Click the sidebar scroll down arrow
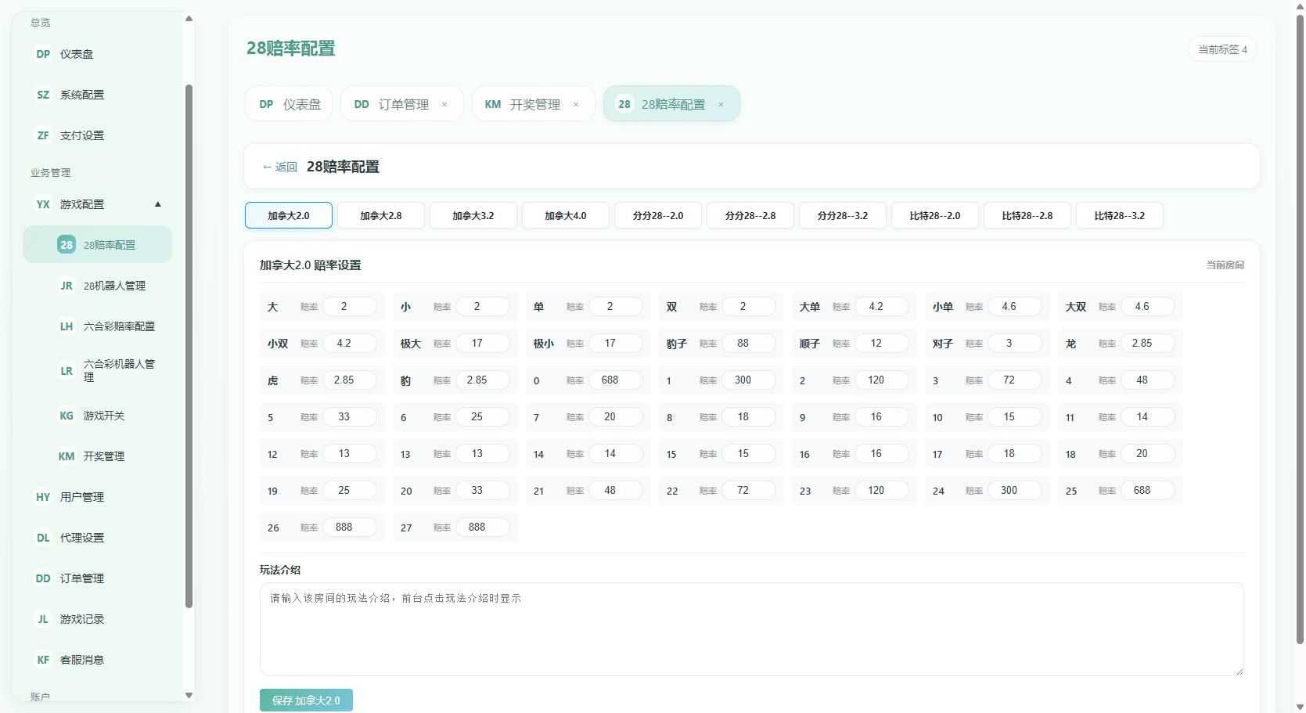 point(189,695)
